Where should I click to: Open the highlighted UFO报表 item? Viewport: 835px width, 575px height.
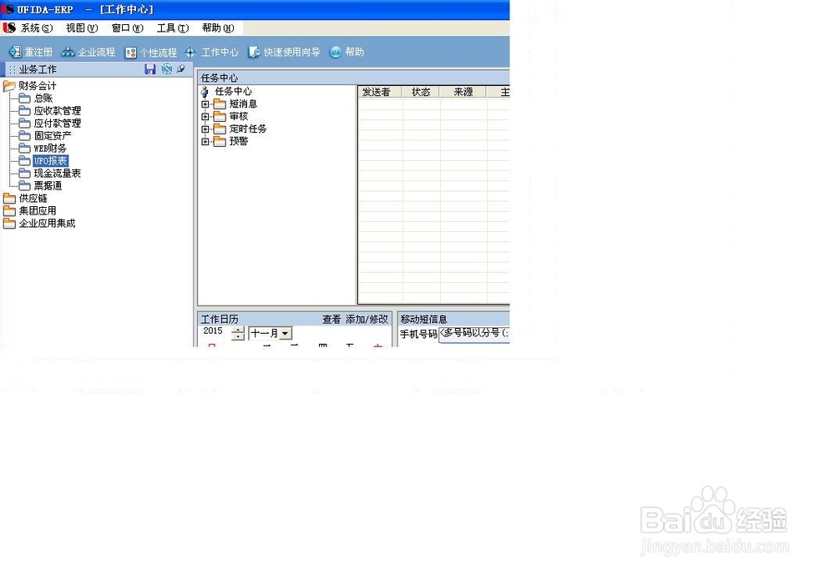[x=51, y=161]
